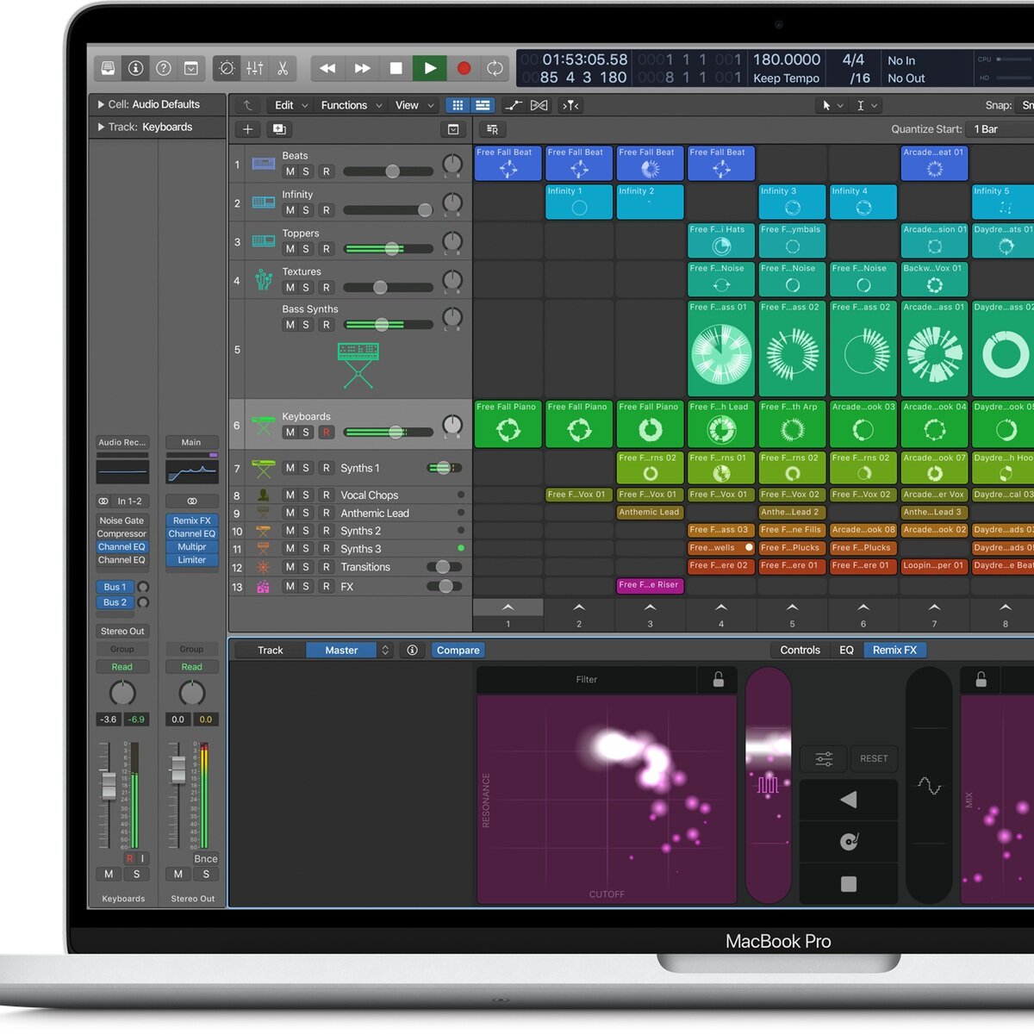The height and width of the screenshot is (1034, 1034).
Task: Mute the Beats track
Action: tap(290, 171)
